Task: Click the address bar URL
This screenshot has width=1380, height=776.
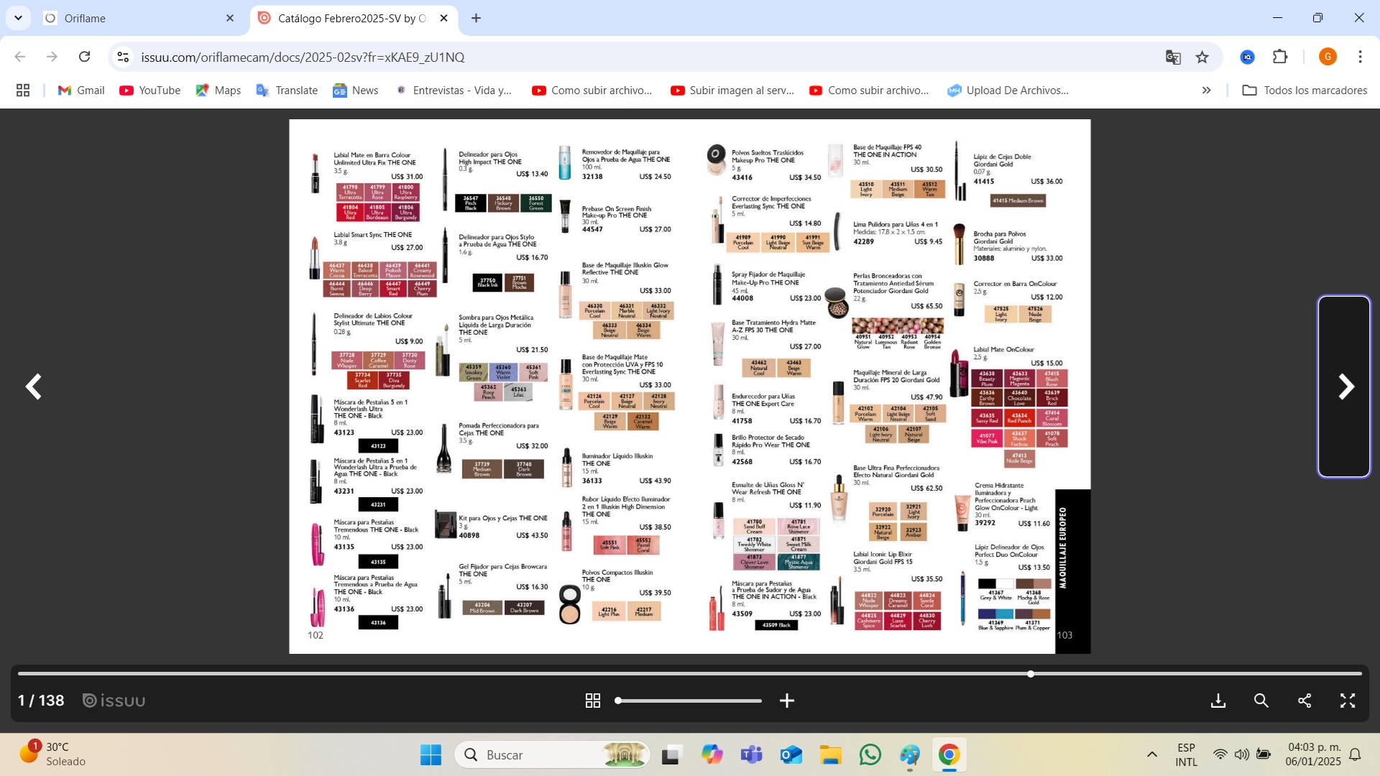Action: pyautogui.click(x=303, y=57)
